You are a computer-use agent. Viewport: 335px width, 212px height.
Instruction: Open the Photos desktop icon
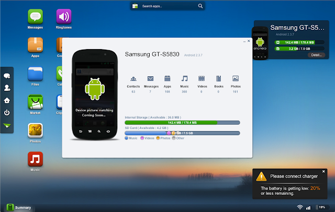(35, 131)
